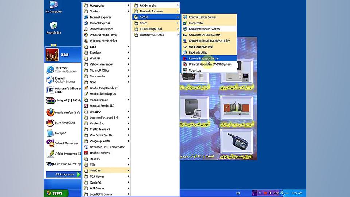Open Adobe Photoshop CS in recent programs

pos(63,154)
